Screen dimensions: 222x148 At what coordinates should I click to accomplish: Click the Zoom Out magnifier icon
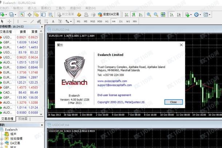tap(156, 15)
